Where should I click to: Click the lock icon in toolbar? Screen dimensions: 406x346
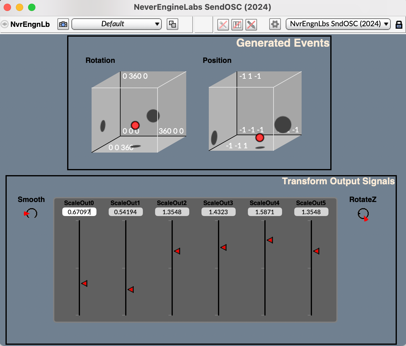pyautogui.click(x=399, y=24)
